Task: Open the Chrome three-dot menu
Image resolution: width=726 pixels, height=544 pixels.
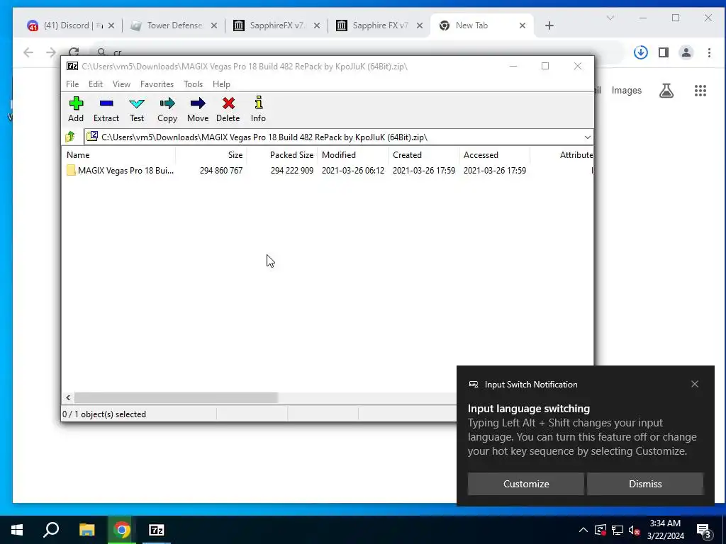Action: coord(709,52)
